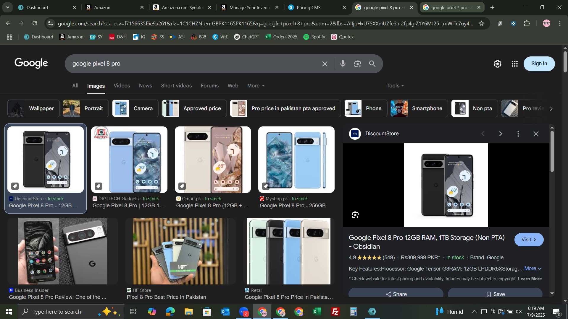The width and height of the screenshot is (568, 319).
Task: Search inside preview image with Lens
Action: pos(355,215)
